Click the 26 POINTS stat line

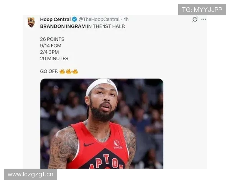coord(52,39)
